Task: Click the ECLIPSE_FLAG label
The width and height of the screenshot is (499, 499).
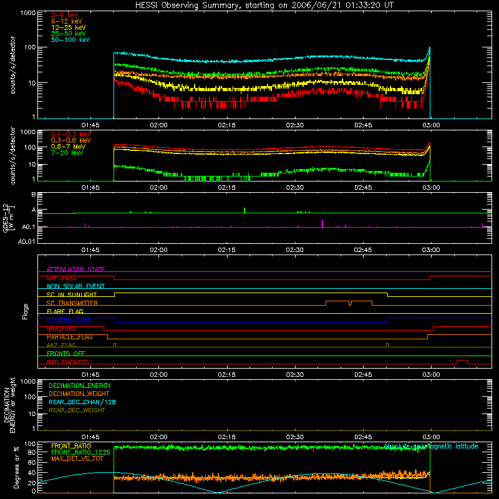Action: (68, 320)
